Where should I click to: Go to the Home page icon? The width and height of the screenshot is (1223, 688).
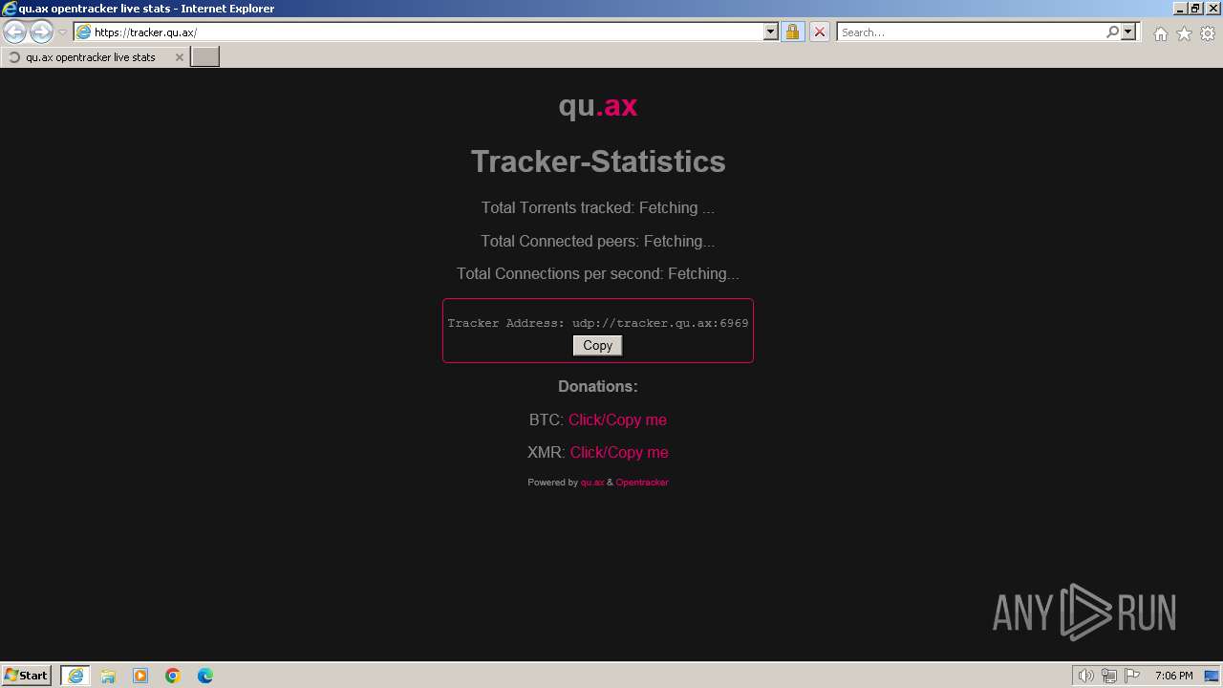[x=1160, y=33]
